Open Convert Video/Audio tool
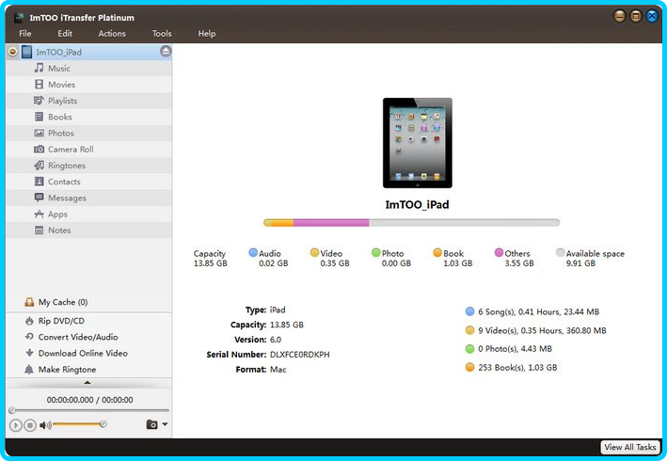The height and width of the screenshot is (461, 667). 78,337
